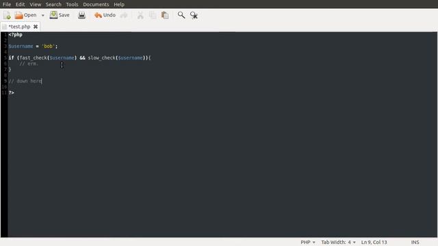This screenshot has height=246, width=438.
Task: Open the Tab Width dropdown
Action: click(x=338, y=242)
